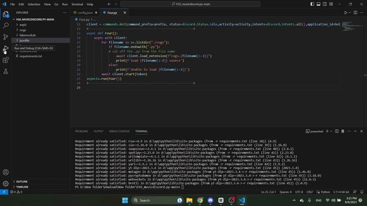Switch to the Debug Console tab
Image resolution: width=367 pixels, height=206 pixels.
coord(119,131)
